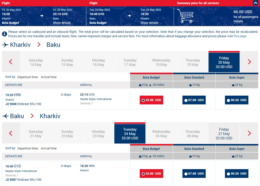Go to previous week for Kharkiv–Baku dates

[11, 62]
